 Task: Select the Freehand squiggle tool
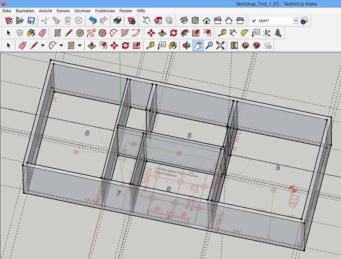click(91, 33)
